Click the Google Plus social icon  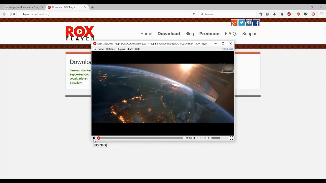click(x=234, y=23)
